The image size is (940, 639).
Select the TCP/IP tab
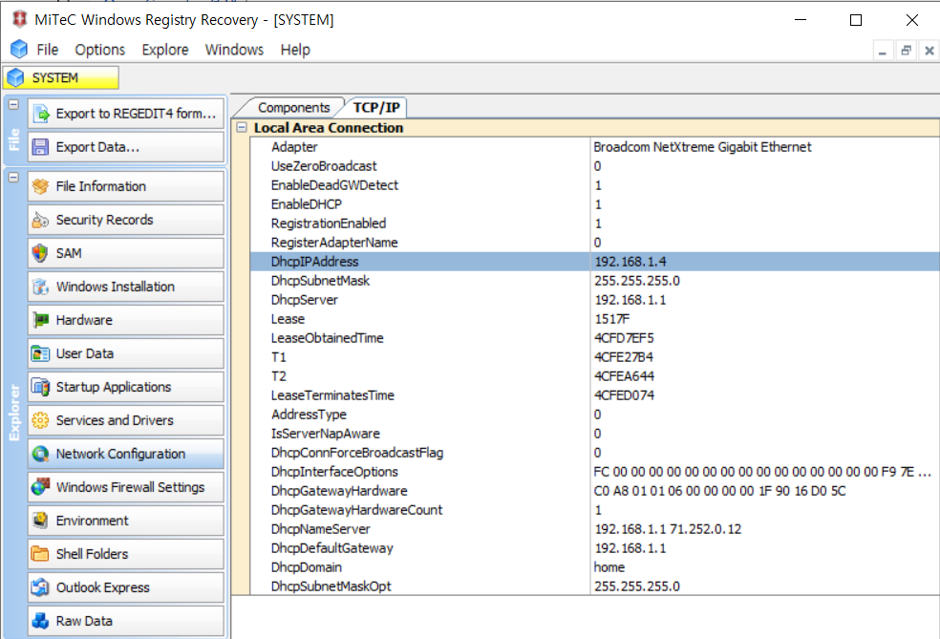point(376,107)
